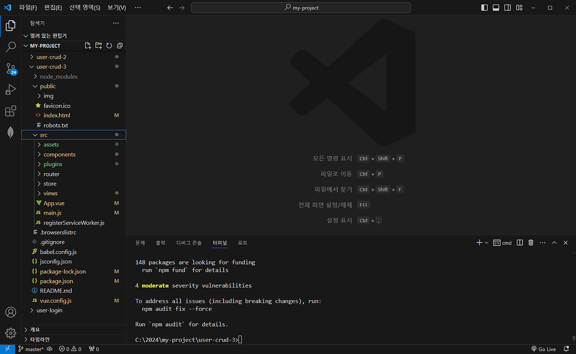The width and height of the screenshot is (576, 354).
Task: Switch to the 포트 panel tab
Action: tap(243, 243)
